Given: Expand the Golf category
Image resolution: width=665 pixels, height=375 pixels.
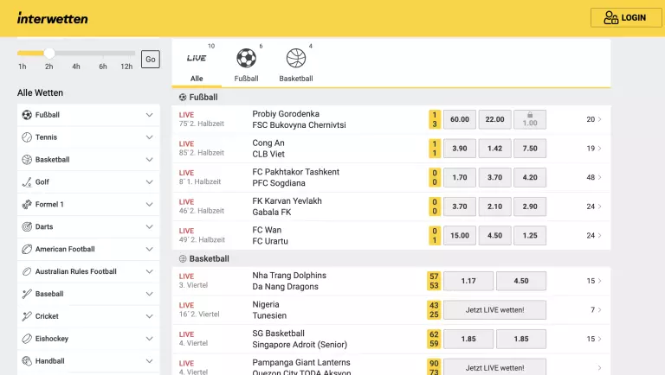Looking at the screenshot, I should pyautogui.click(x=149, y=182).
